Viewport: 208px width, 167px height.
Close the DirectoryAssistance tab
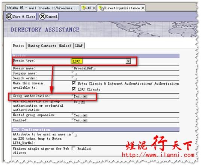pyautogui.click(x=143, y=8)
